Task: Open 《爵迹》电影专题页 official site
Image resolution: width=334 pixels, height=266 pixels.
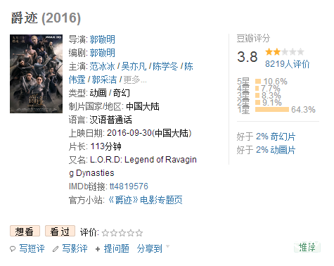Action: click(146, 200)
